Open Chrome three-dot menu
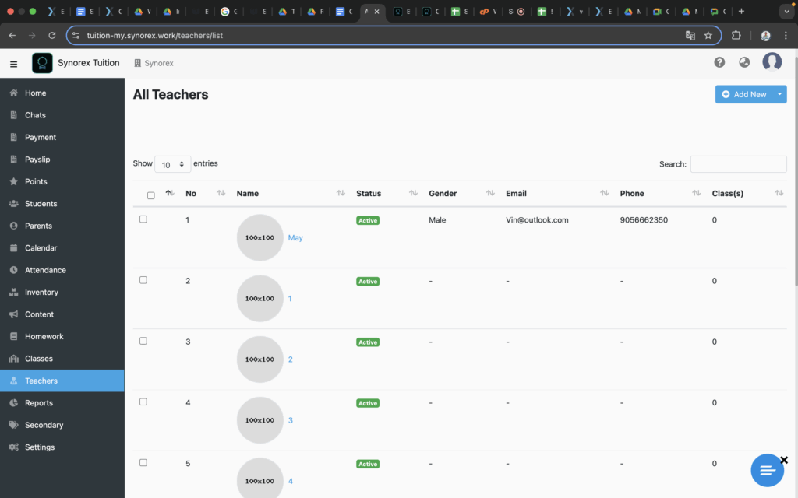 pyautogui.click(x=786, y=36)
